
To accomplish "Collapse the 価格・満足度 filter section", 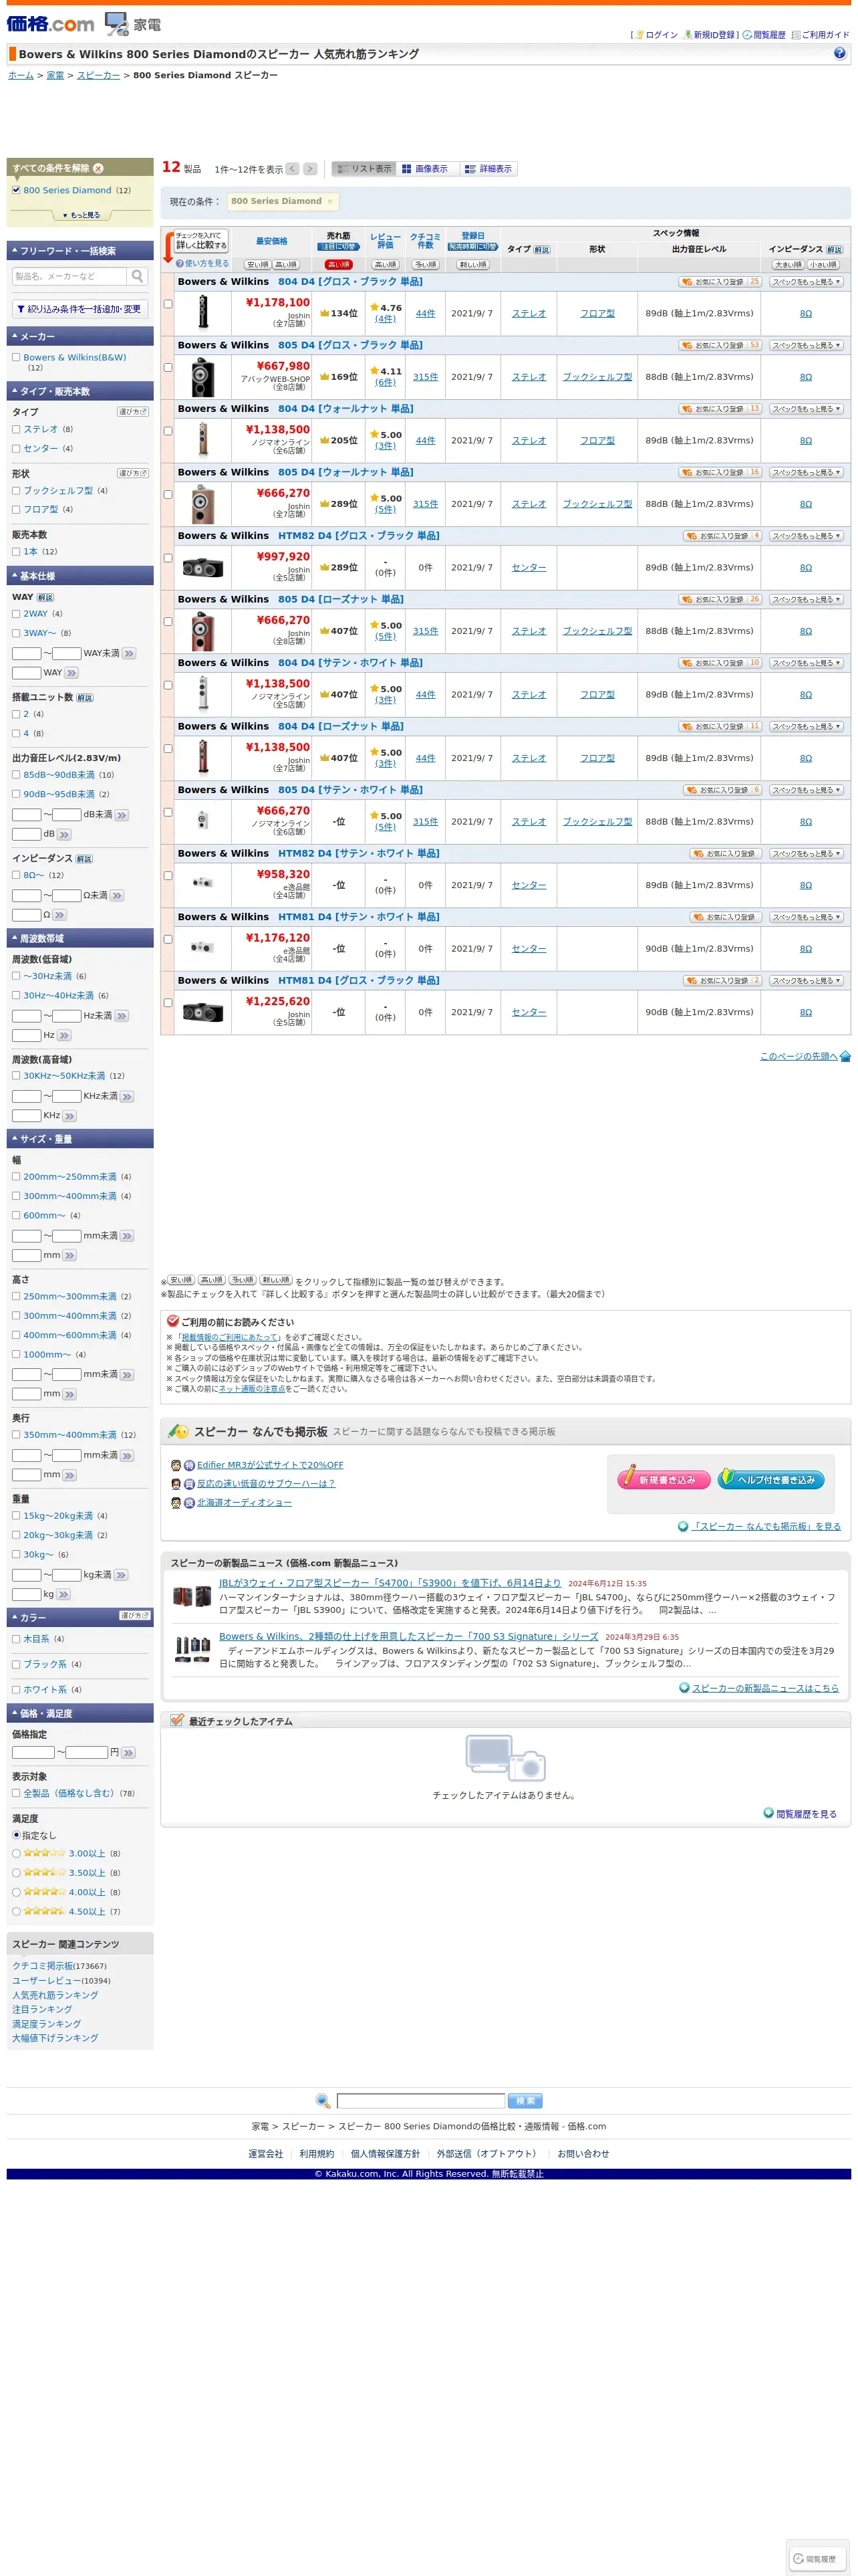I will point(80,1713).
